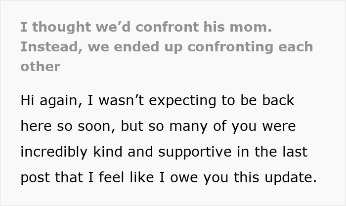Click the word "update." at paragraph end
346x206 pixels.
point(291,178)
